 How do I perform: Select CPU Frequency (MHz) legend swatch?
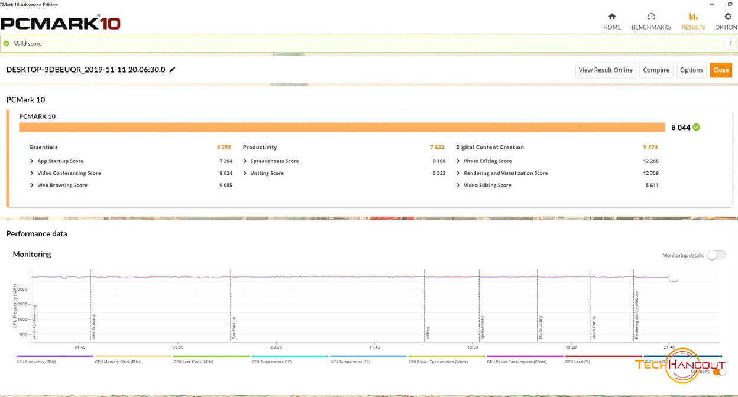[x=54, y=357]
